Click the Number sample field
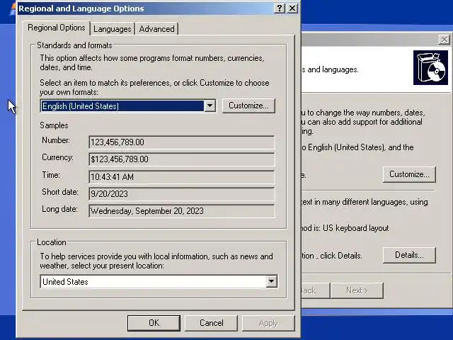 [182, 142]
